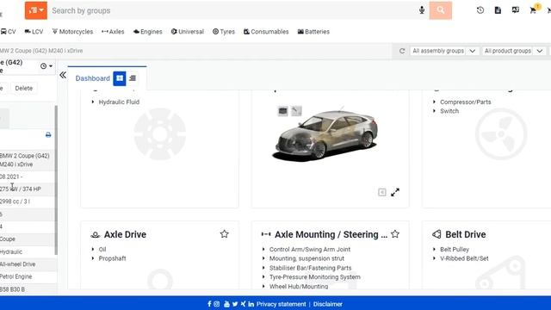Open the Belt Drive group heading
The width and height of the screenshot is (551, 310).
pos(465,234)
